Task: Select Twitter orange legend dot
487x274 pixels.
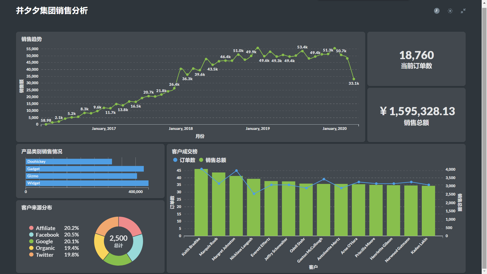Action: 31,254
